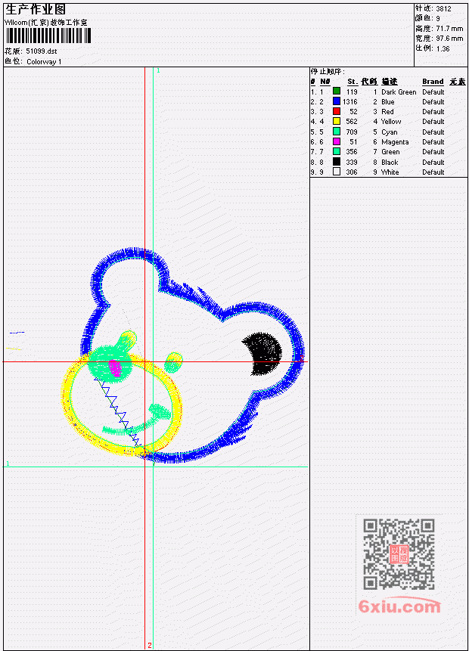Image resolution: width=469 pixels, height=651 pixels.
Task: Click the color count field showing 9
Action: (438, 19)
